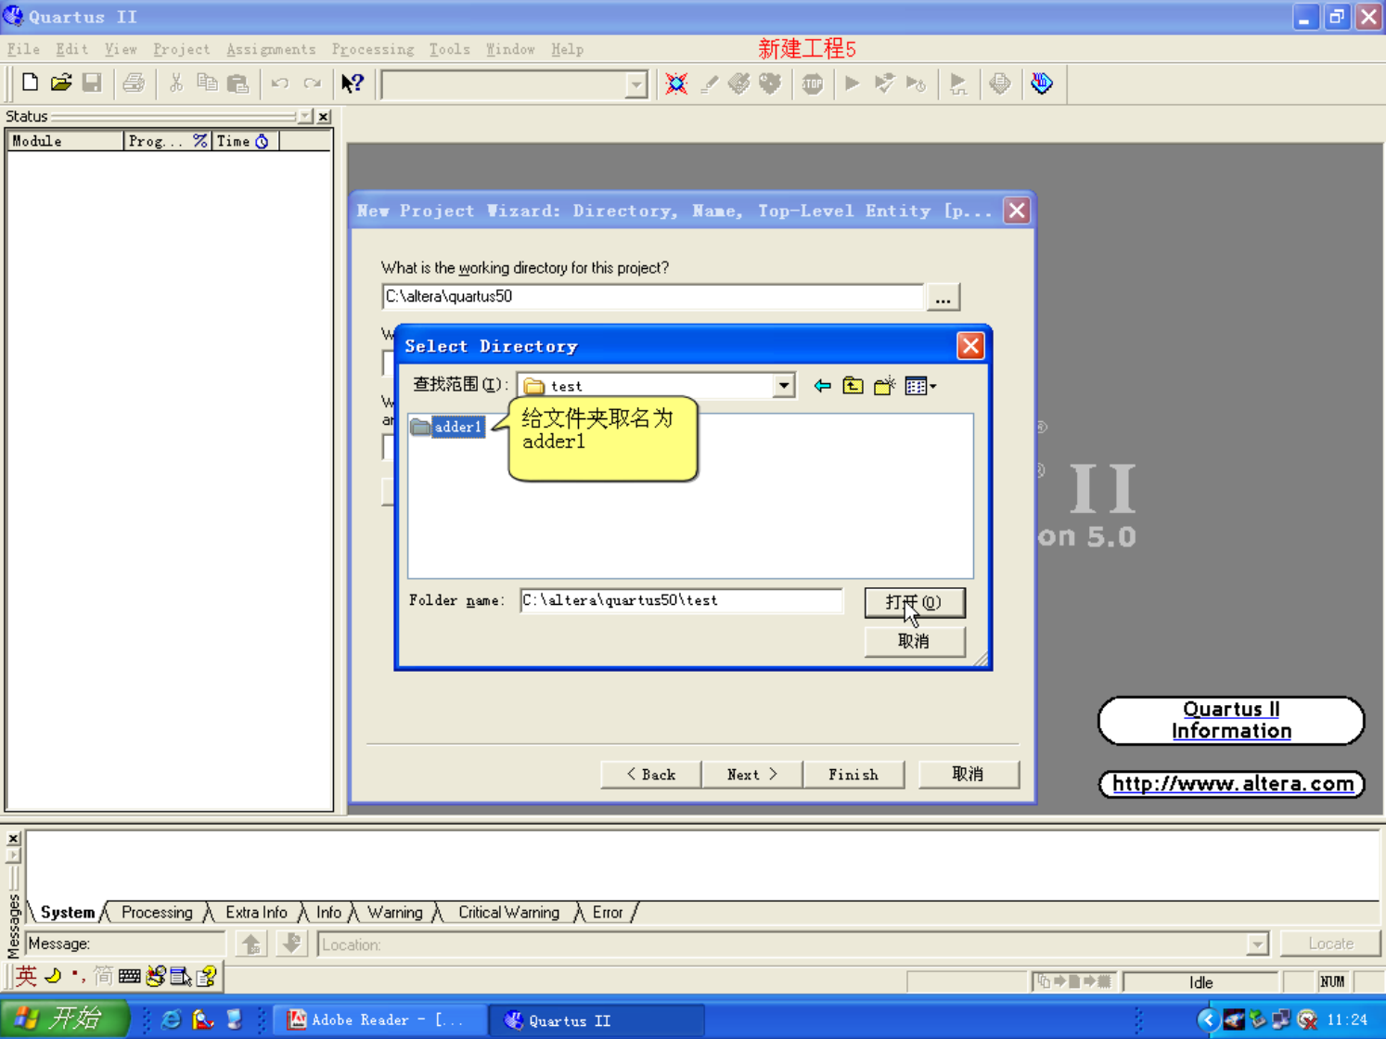Switch to the Info messages tab
Viewport: 1386px width, 1039px height.
tap(328, 913)
